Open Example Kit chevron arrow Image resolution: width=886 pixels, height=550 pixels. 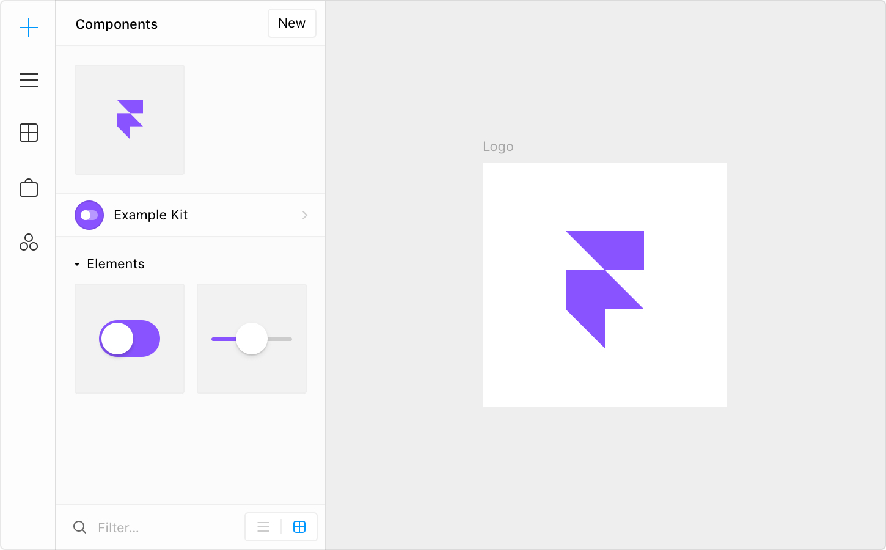[x=305, y=215]
